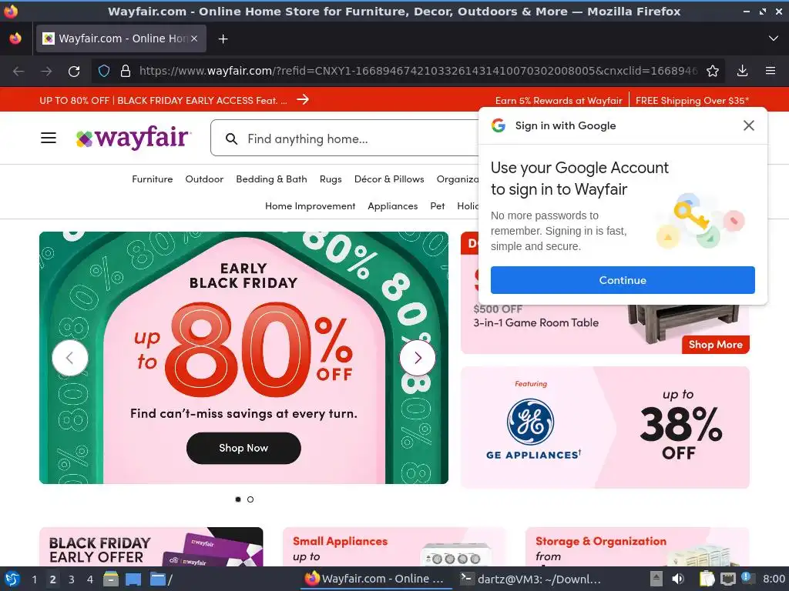Open the Storage & Organization promo
This screenshot has width=789, height=591.
[x=637, y=547]
